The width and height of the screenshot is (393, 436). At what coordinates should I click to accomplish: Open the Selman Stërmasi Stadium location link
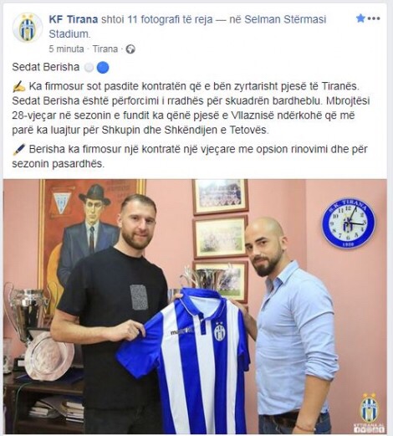tap(187, 27)
